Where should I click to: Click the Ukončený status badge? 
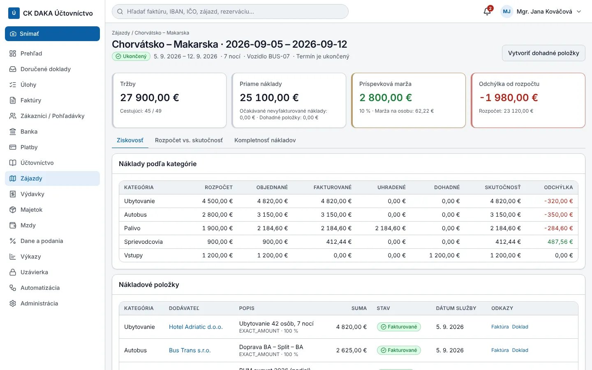pyautogui.click(x=131, y=56)
